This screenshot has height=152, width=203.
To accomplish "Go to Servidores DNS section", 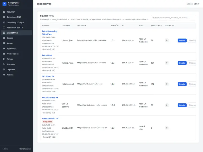I will click(17, 17).
